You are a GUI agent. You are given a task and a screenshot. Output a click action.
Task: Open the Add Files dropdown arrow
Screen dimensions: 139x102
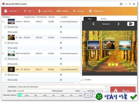(19, 11)
